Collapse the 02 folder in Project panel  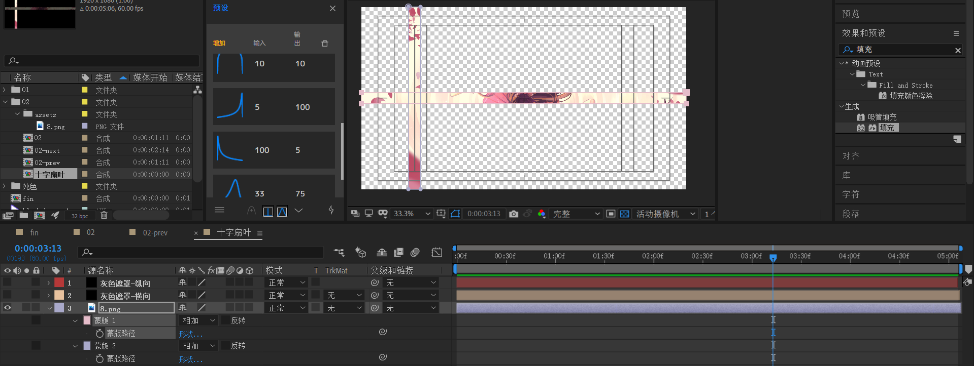click(x=6, y=102)
